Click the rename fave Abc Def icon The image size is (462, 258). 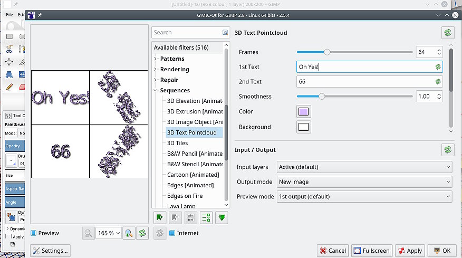pos(190,217)
